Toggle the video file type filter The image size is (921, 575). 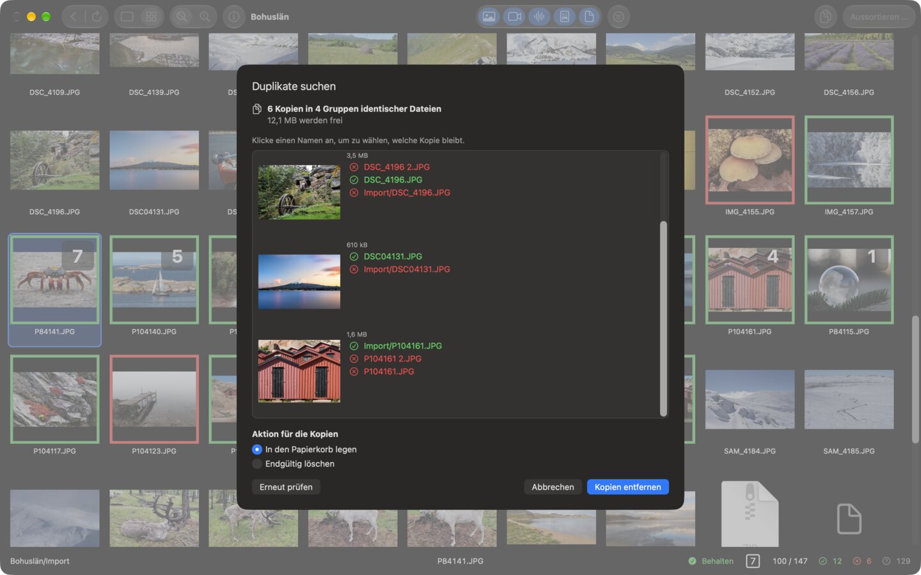[x=514, y=17]
